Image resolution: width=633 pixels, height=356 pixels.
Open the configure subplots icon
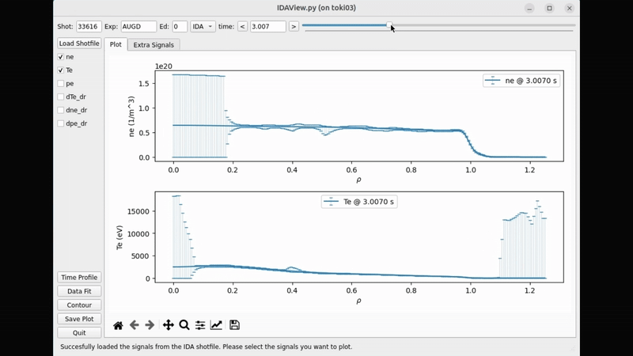click(x=200, y=325)
